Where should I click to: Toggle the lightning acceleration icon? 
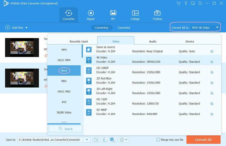pos(104,140)
